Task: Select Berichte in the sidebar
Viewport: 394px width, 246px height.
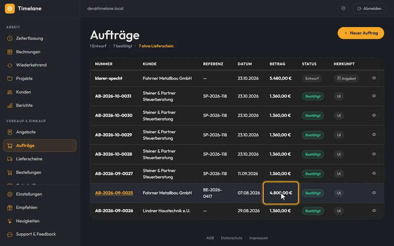Action: (40, 105)
